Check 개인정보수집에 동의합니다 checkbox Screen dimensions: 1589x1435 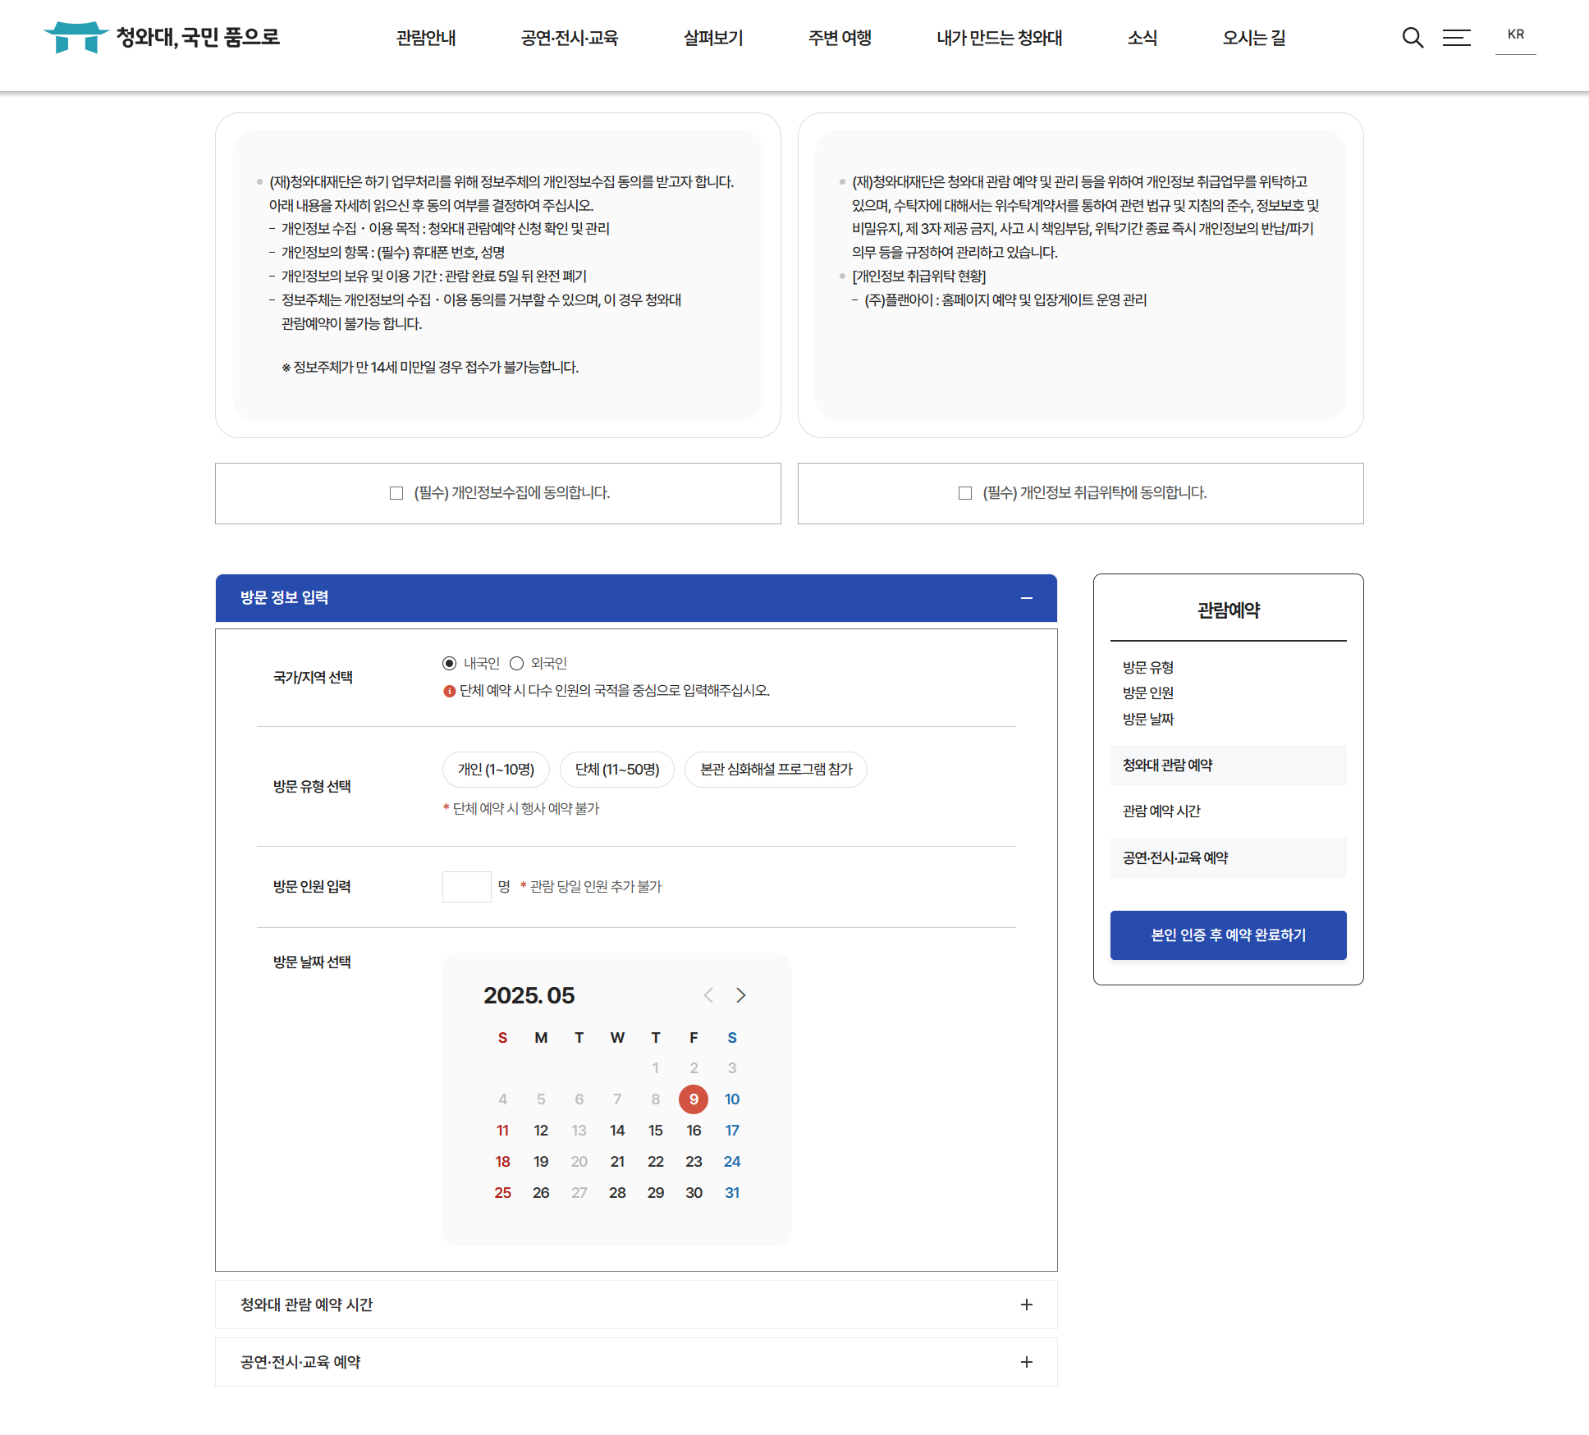(396, 493)
